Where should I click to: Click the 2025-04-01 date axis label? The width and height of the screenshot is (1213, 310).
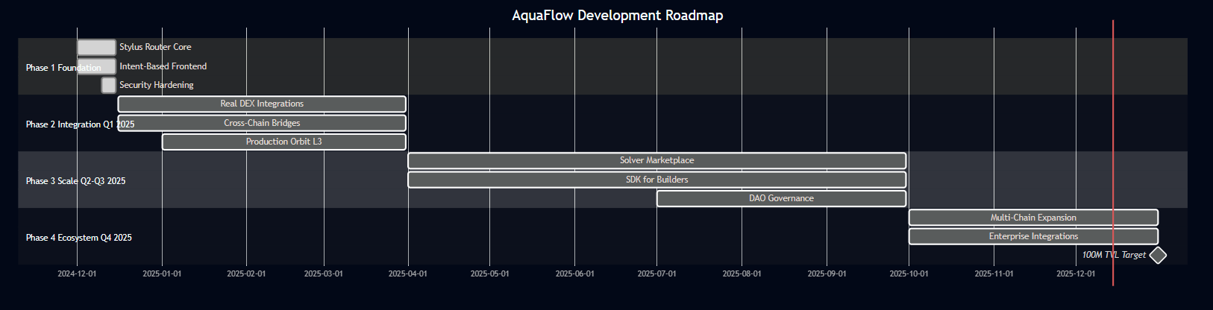408,273
